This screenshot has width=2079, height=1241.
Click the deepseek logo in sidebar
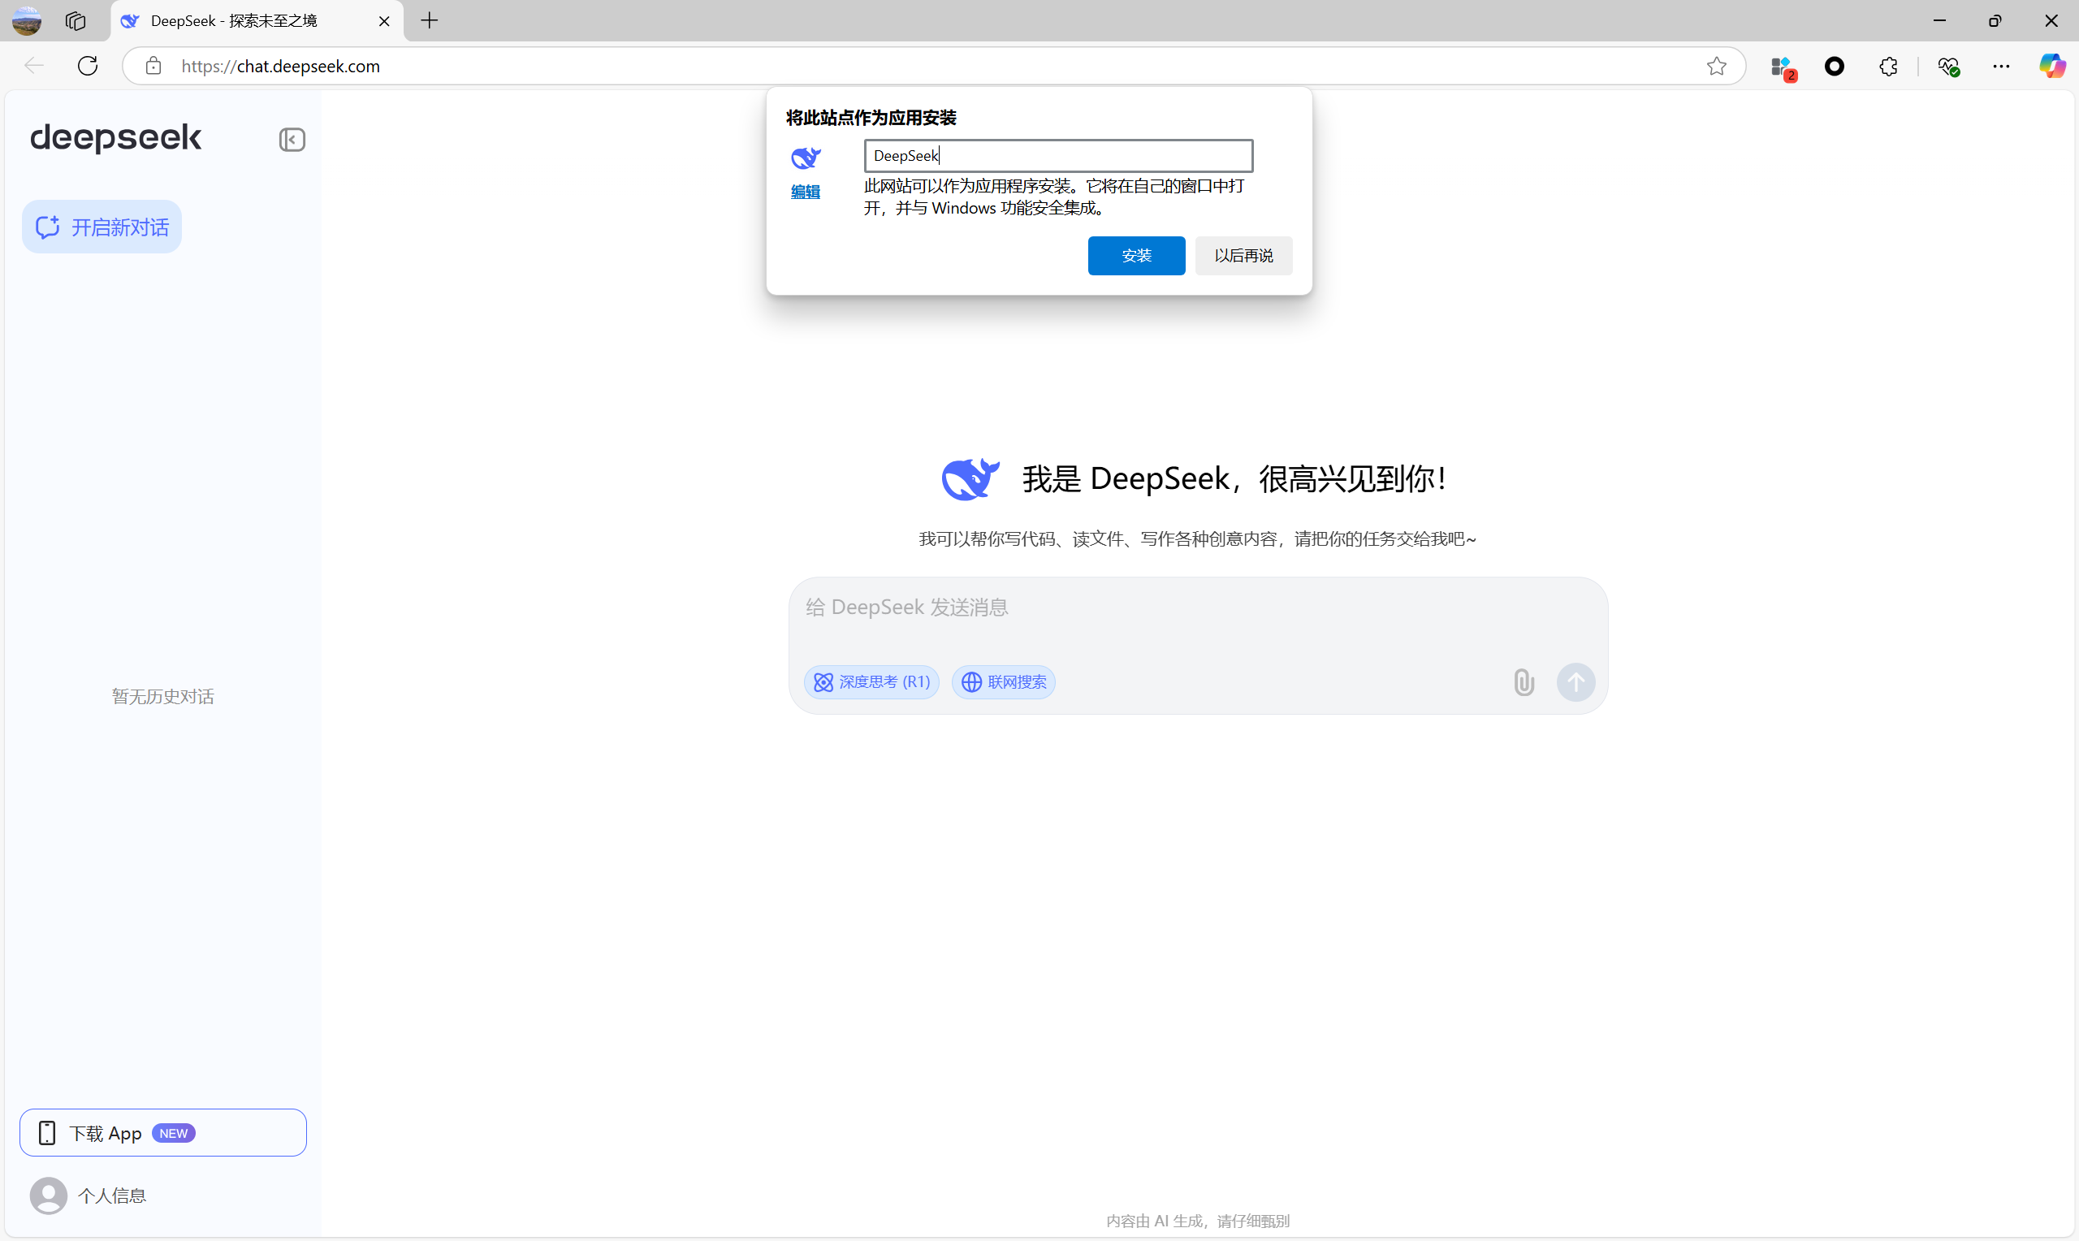115,138
